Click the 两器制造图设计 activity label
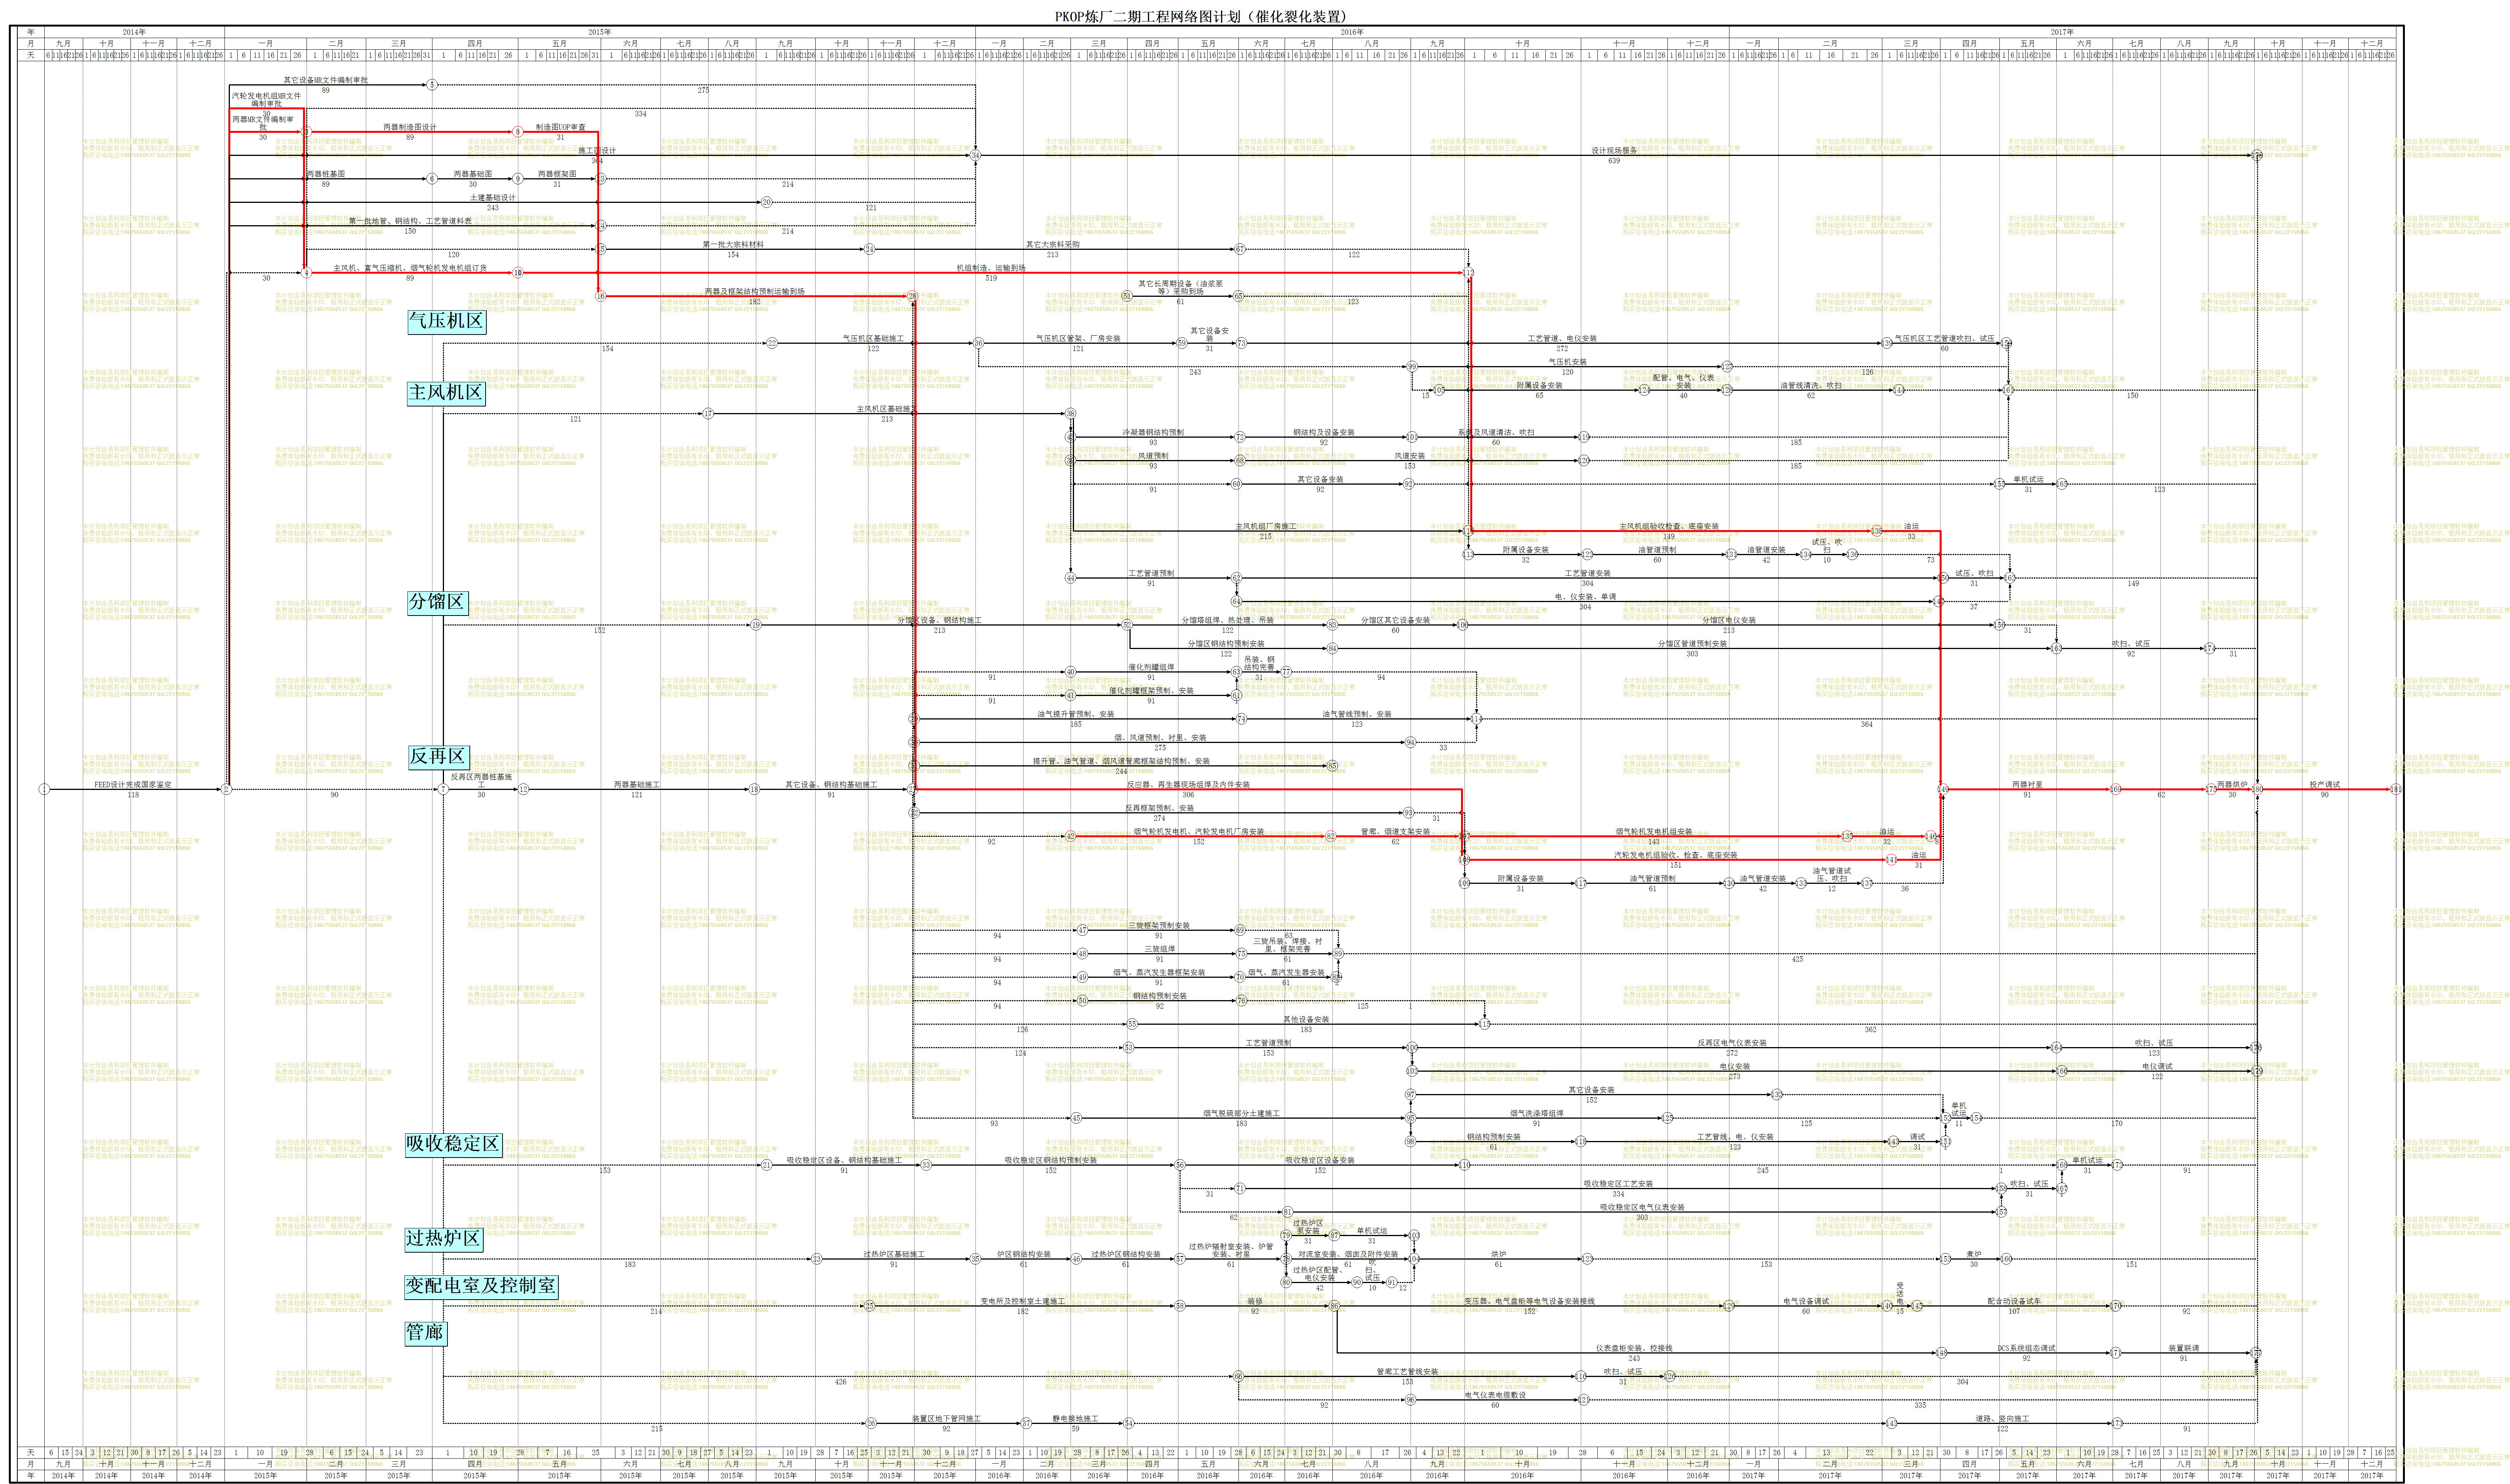Screen dimensions: 2510x1484 pyautogui.click(x=410, y=127)
